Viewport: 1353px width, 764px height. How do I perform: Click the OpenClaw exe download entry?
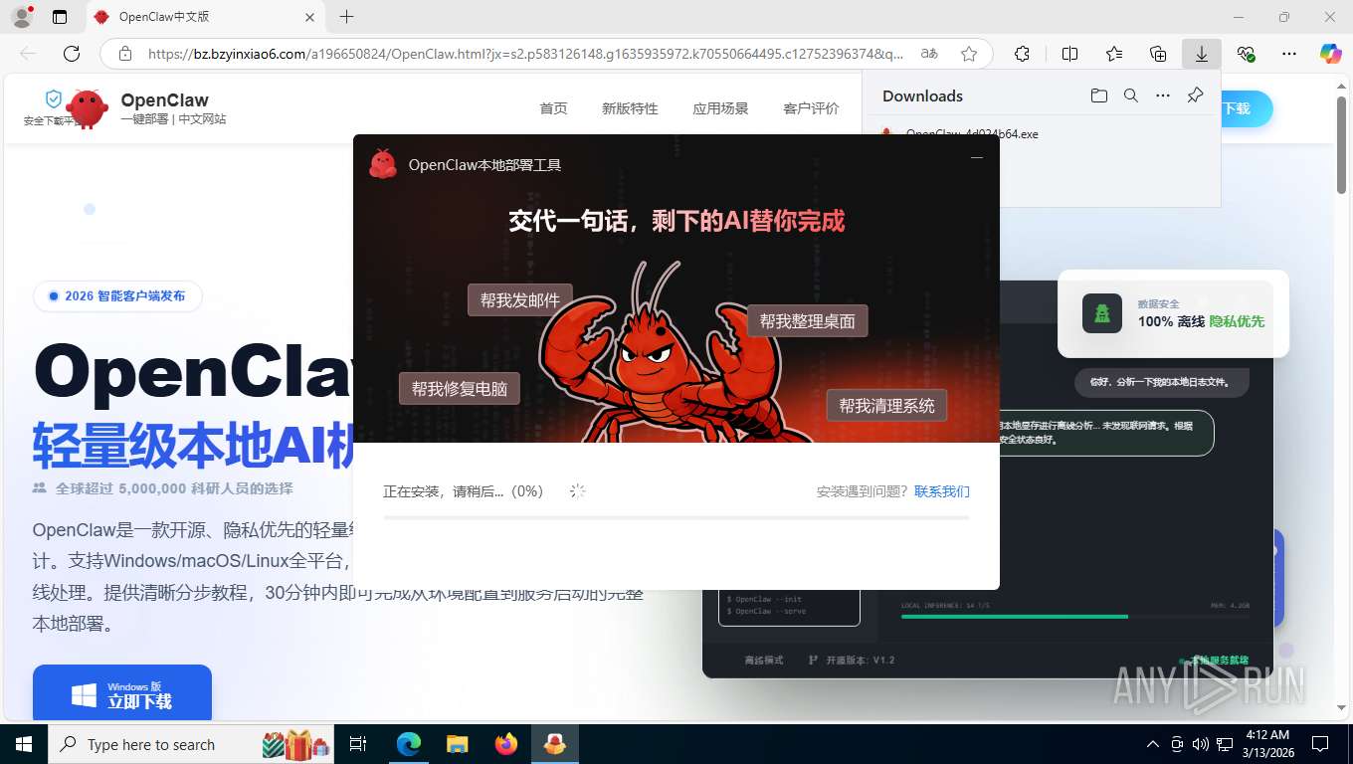point(971,134)
